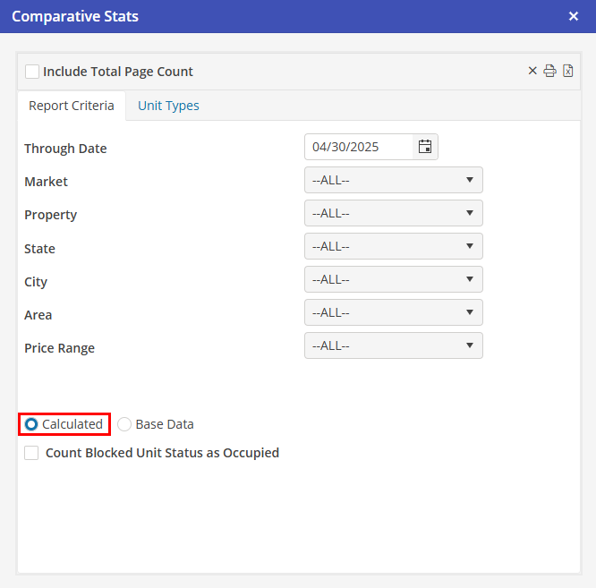
Task: Check Count Blocked Unit Status as Occupied
Action: tap(31, 453)
